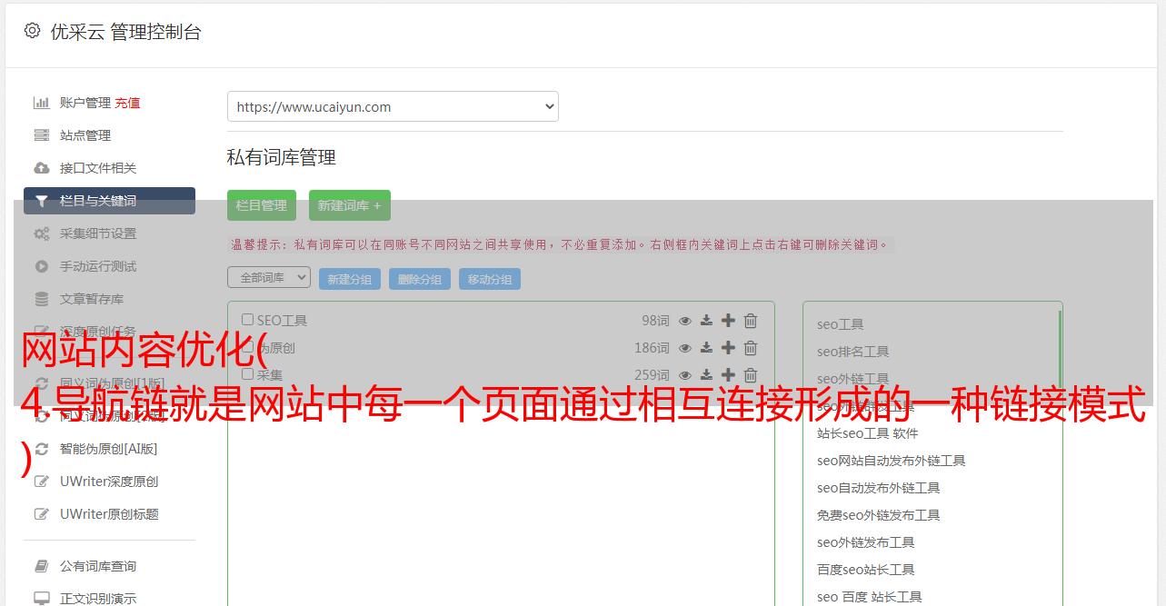The width and height of the screenshot is (1166, 606).
Task: Select keyword seo外链工具
Action: (852, 379)
